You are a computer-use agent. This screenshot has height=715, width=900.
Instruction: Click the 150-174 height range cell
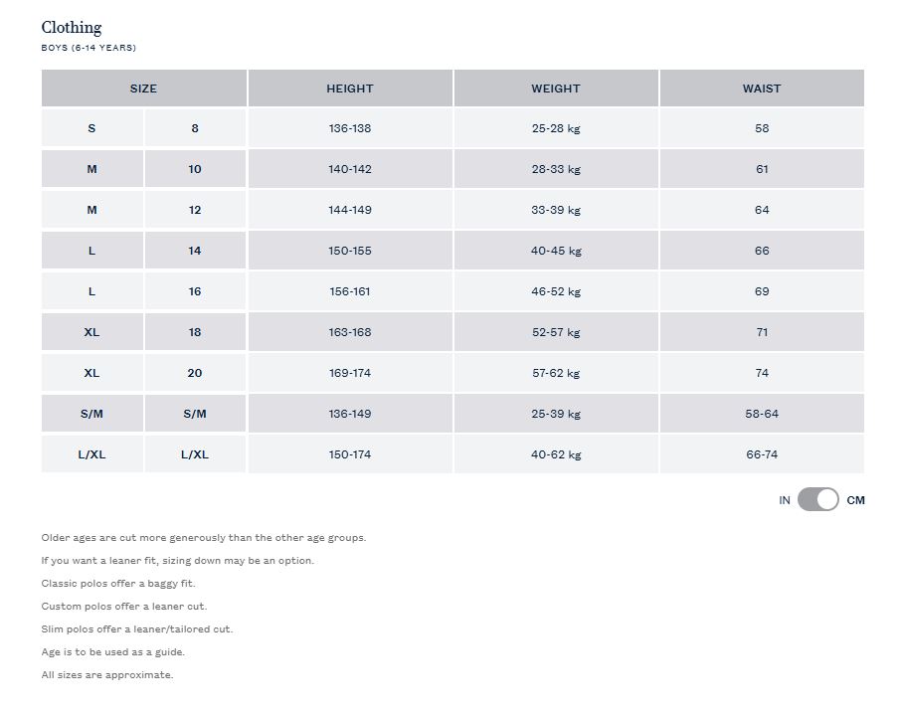point(350,454)
